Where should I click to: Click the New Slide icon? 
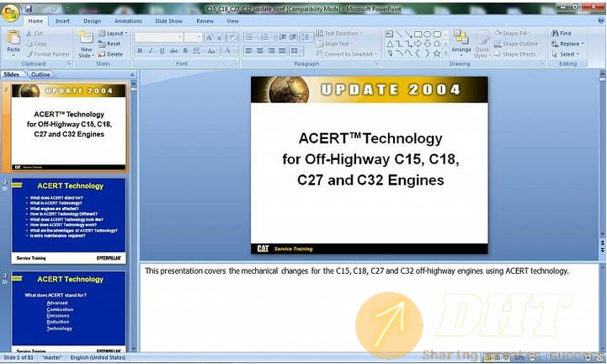coord(86,38)
